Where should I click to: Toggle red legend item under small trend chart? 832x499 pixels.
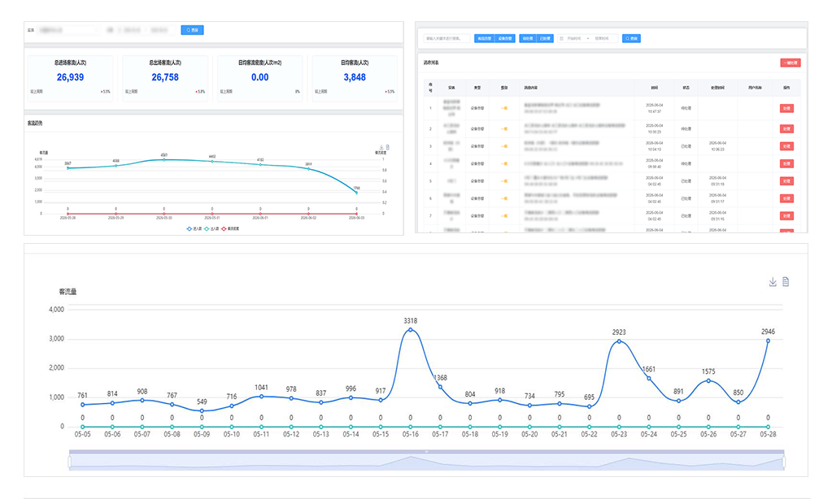point(230,228)
